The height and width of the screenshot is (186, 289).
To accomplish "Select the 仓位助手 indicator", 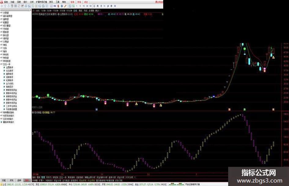I will [x=9, y=71].
